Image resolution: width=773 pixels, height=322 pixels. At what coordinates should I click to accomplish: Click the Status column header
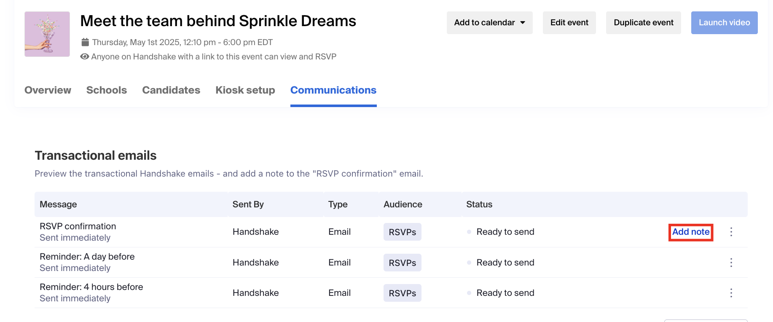coord(479,204)
